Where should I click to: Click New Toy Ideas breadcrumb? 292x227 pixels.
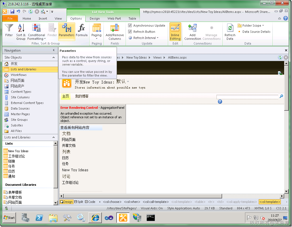click(x=136, y=57)
